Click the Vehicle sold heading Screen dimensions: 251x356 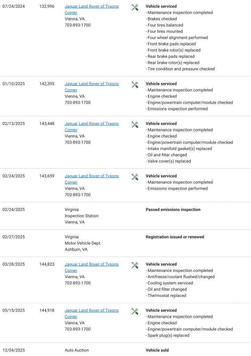click(x=157, y=350)
